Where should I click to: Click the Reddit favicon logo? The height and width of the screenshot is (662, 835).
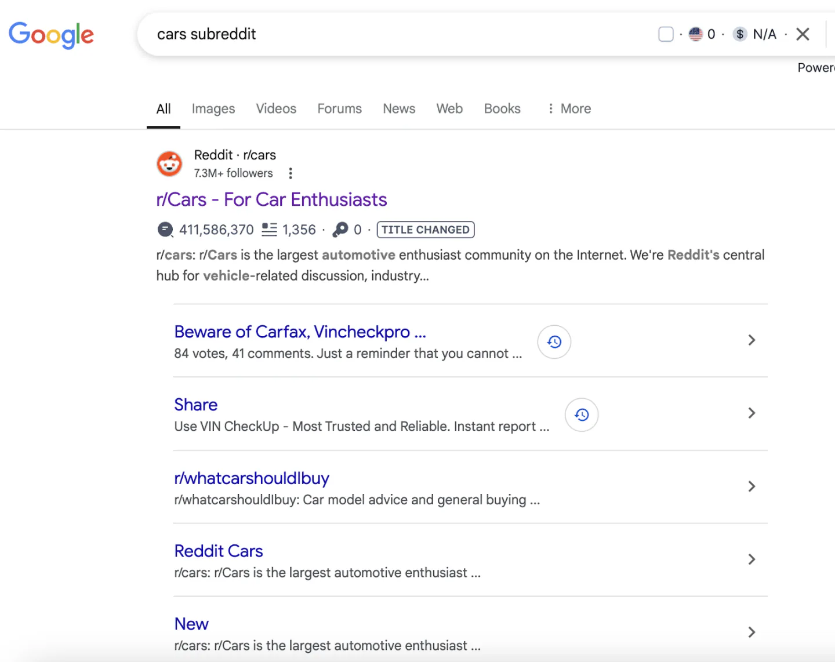pyautogui.click(x=169, y=164)
